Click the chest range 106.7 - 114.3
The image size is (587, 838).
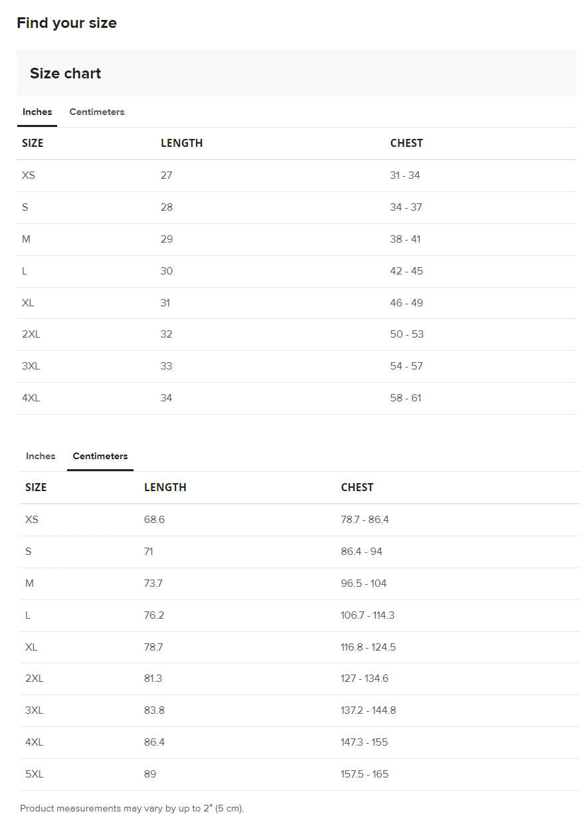[367, 615]
